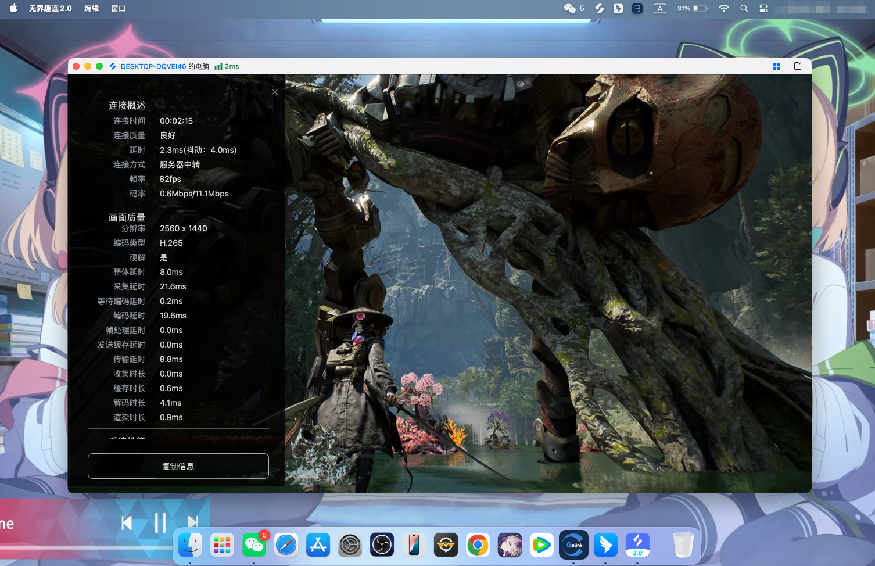Open the WeGame app in the Dock
Viewport: 875px width, 566px height.
446,545
